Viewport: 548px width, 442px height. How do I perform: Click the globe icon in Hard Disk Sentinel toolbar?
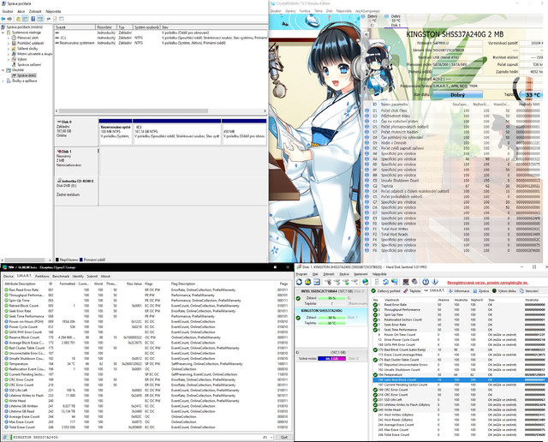coord(366,282)
